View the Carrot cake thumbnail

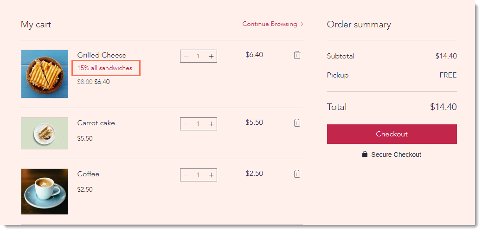pyautogui.click(x=45, y=133)
